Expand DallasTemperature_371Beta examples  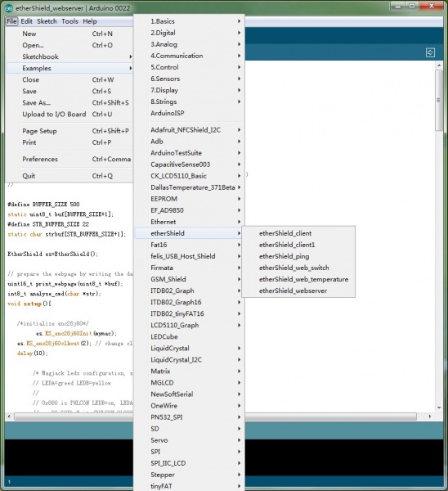coord(190,187)
